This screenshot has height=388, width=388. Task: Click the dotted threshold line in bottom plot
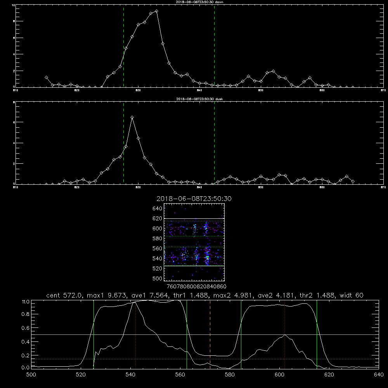pos(205,359)
